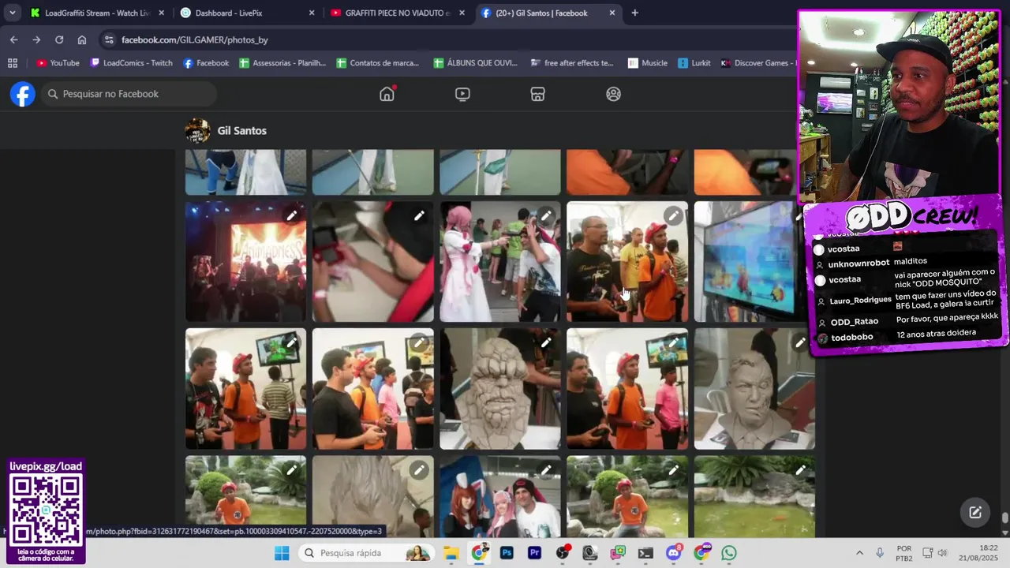1010x568 pixels.
Task: Open stone face sculpture photo thumbnail
Action: pyautogui.click(x=500, y=389)
